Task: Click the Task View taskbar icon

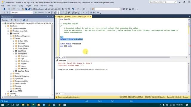Action: click(18, 105)
